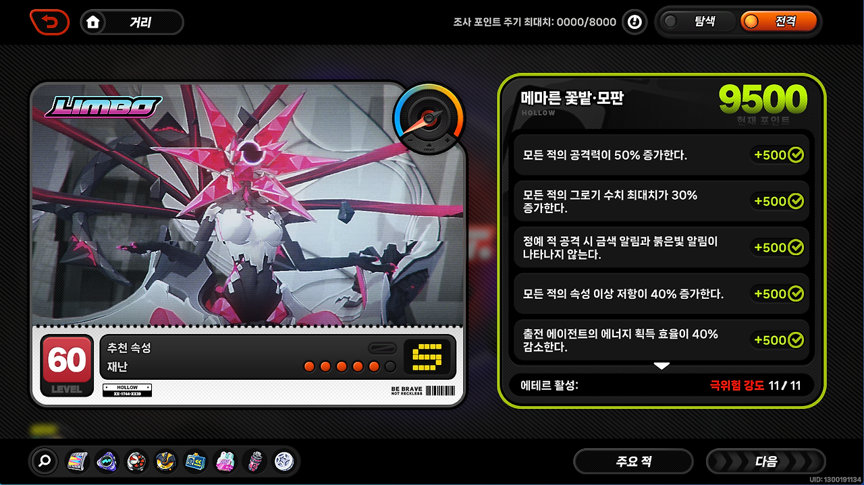This screenshot has width=864, height=485.
Task: Click the pink and teal pack reward icon
Action: [x=225, y=461]
